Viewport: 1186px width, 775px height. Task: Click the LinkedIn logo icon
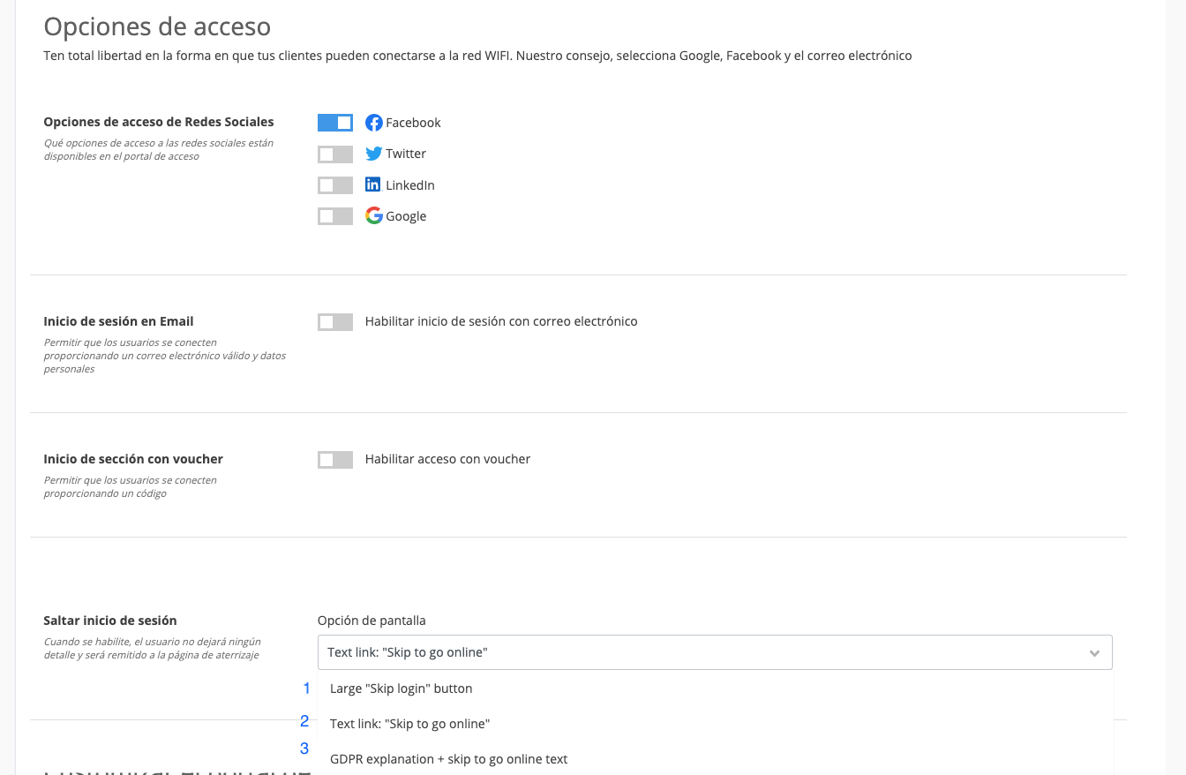(373, 184)
